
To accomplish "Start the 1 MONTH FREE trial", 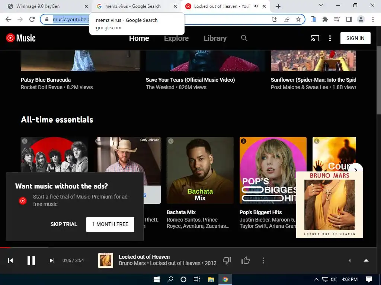I will 110,225.
